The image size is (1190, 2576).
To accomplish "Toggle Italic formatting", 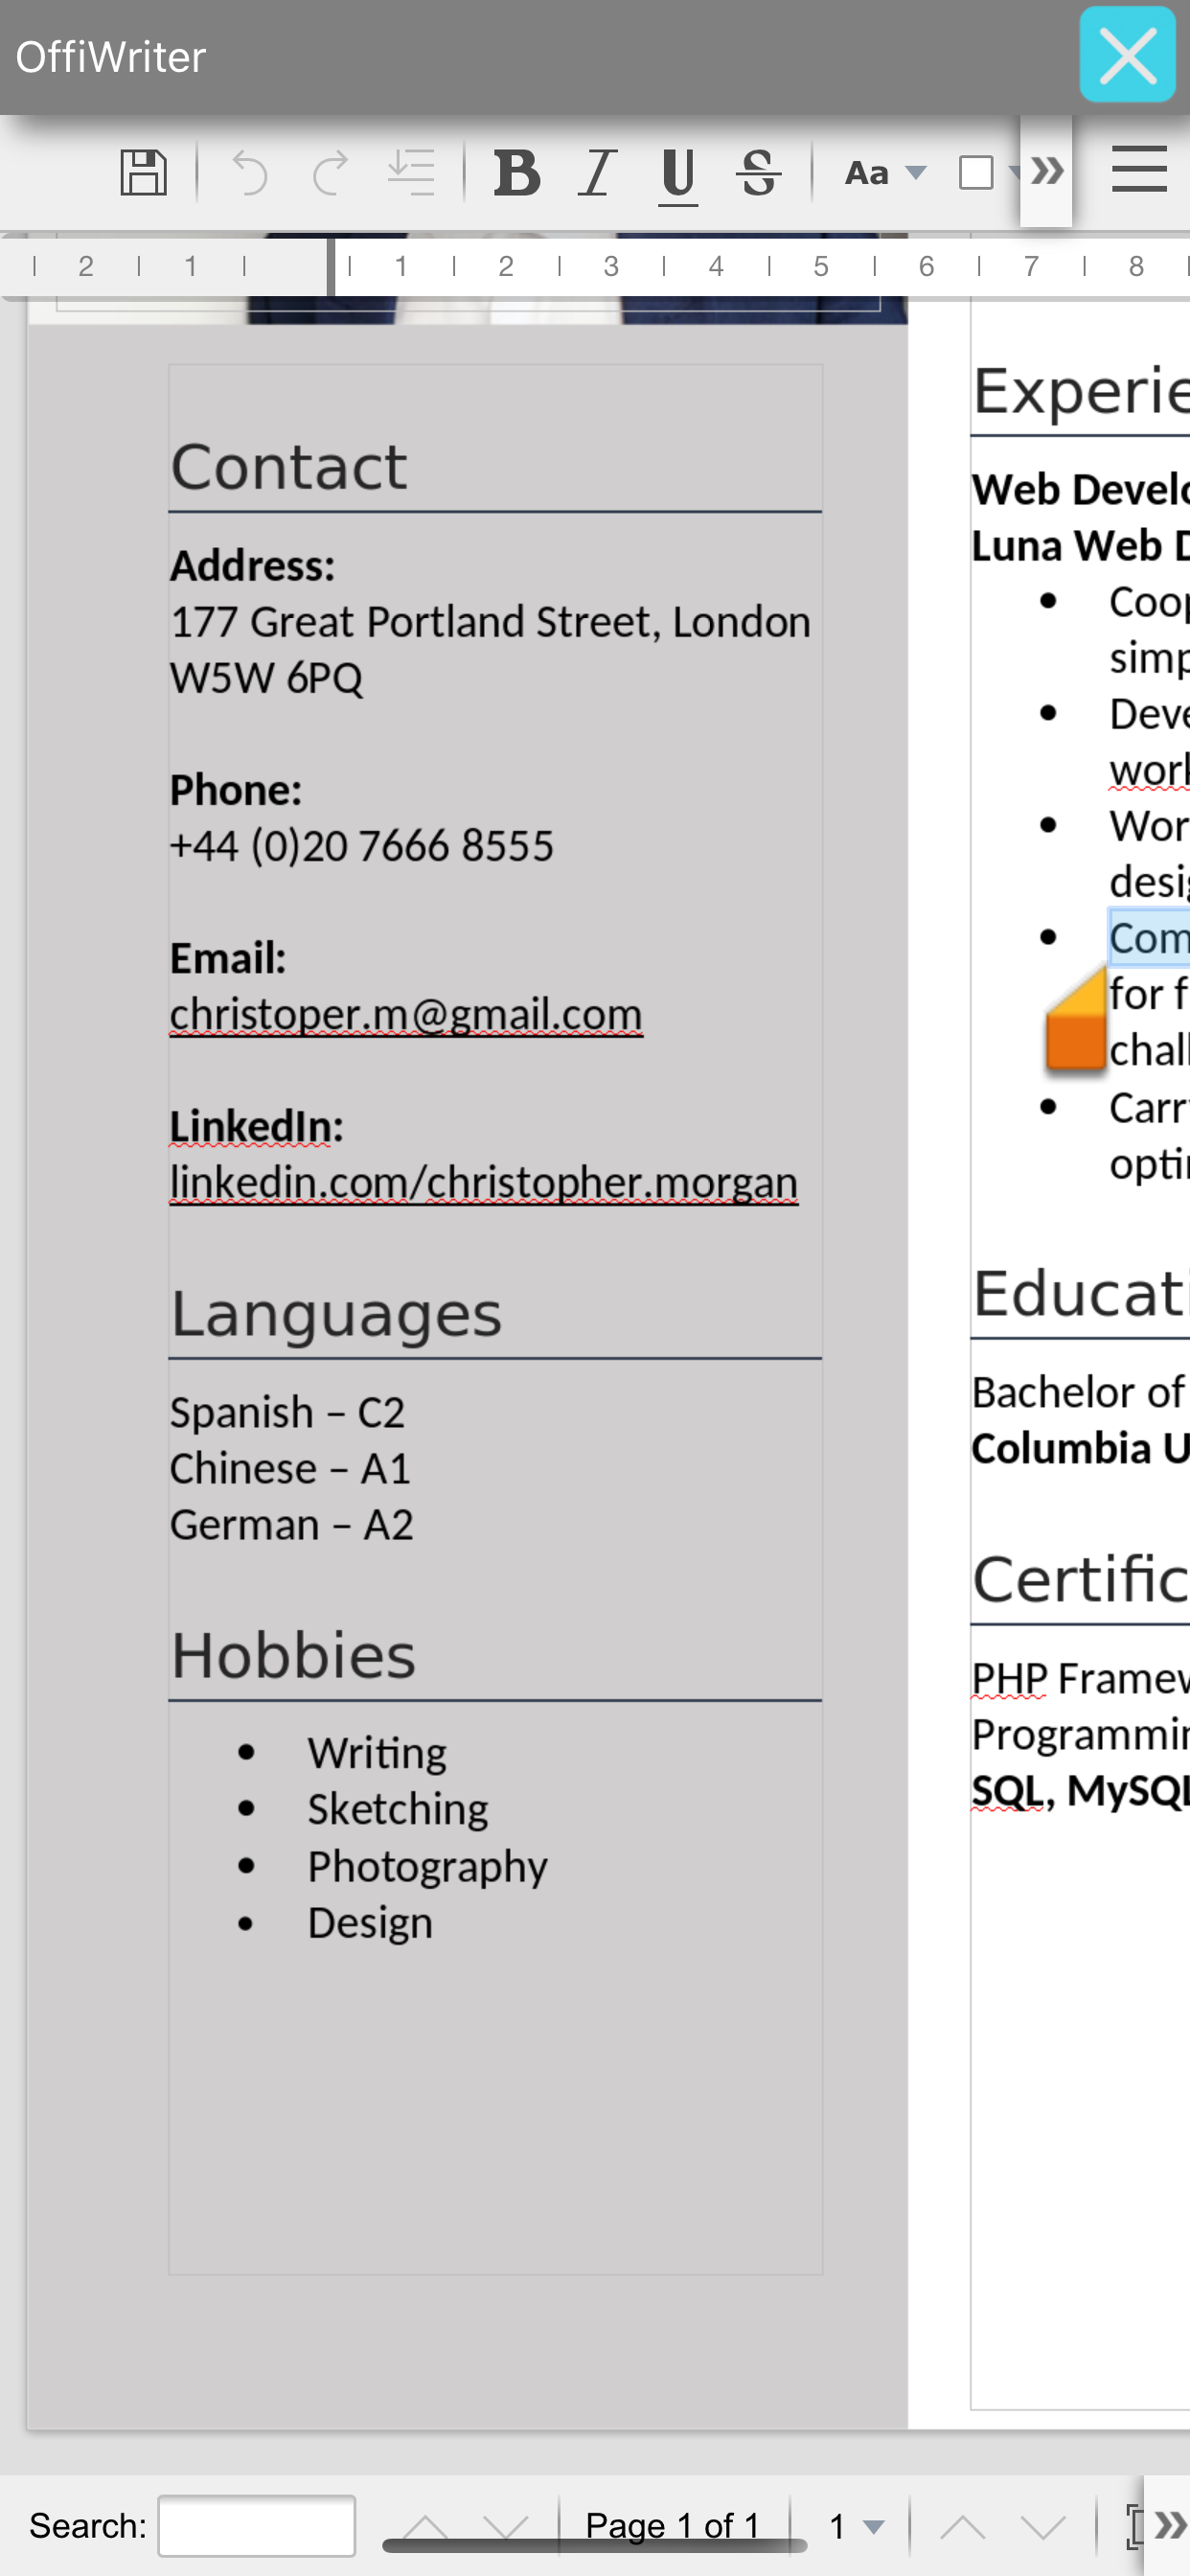I will tap(597, 172).
